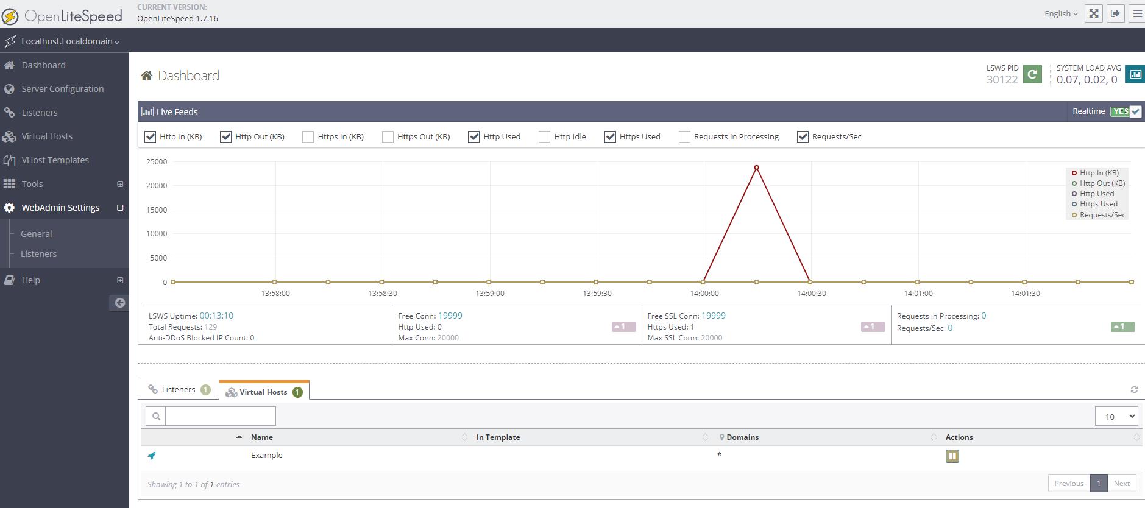The width and height of the screenshot is (1145, 508).
Task: Click the sign out icon
Action: click(x=1116, y=13)
